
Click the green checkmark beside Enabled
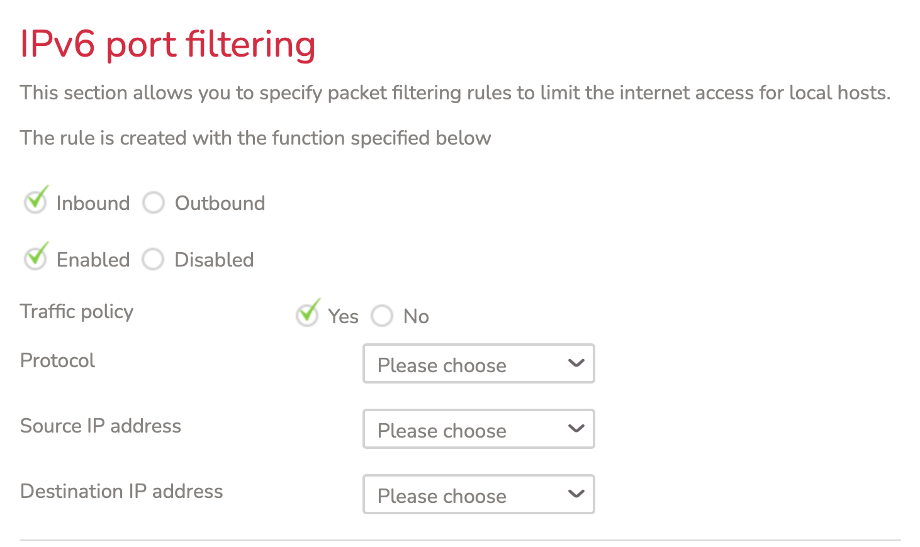37,255
